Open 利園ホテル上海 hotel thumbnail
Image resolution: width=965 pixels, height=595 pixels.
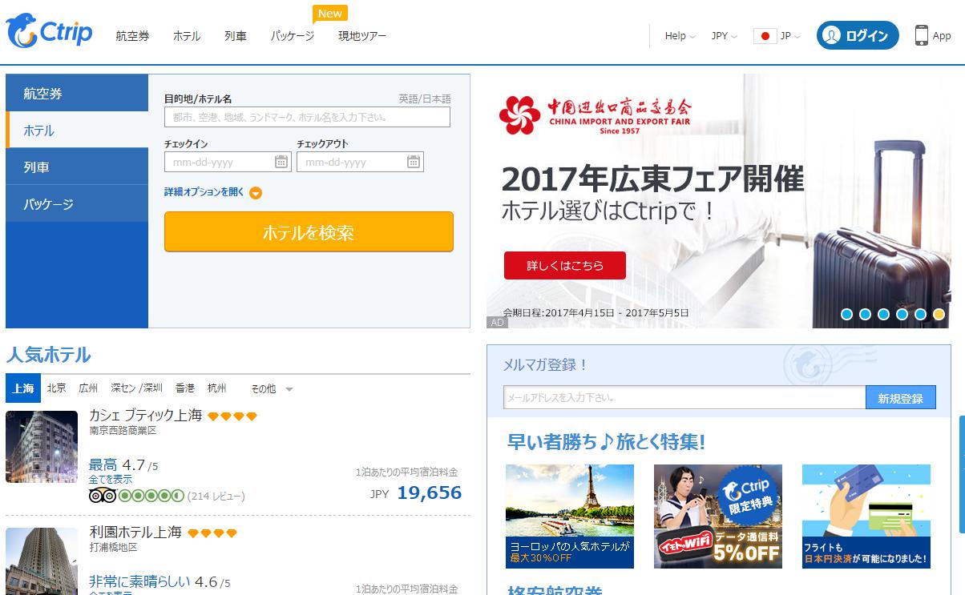(x=42, y=561)
